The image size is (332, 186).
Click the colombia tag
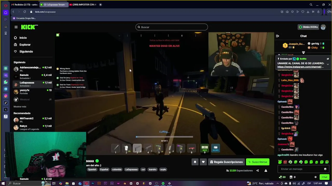[117, 169]
